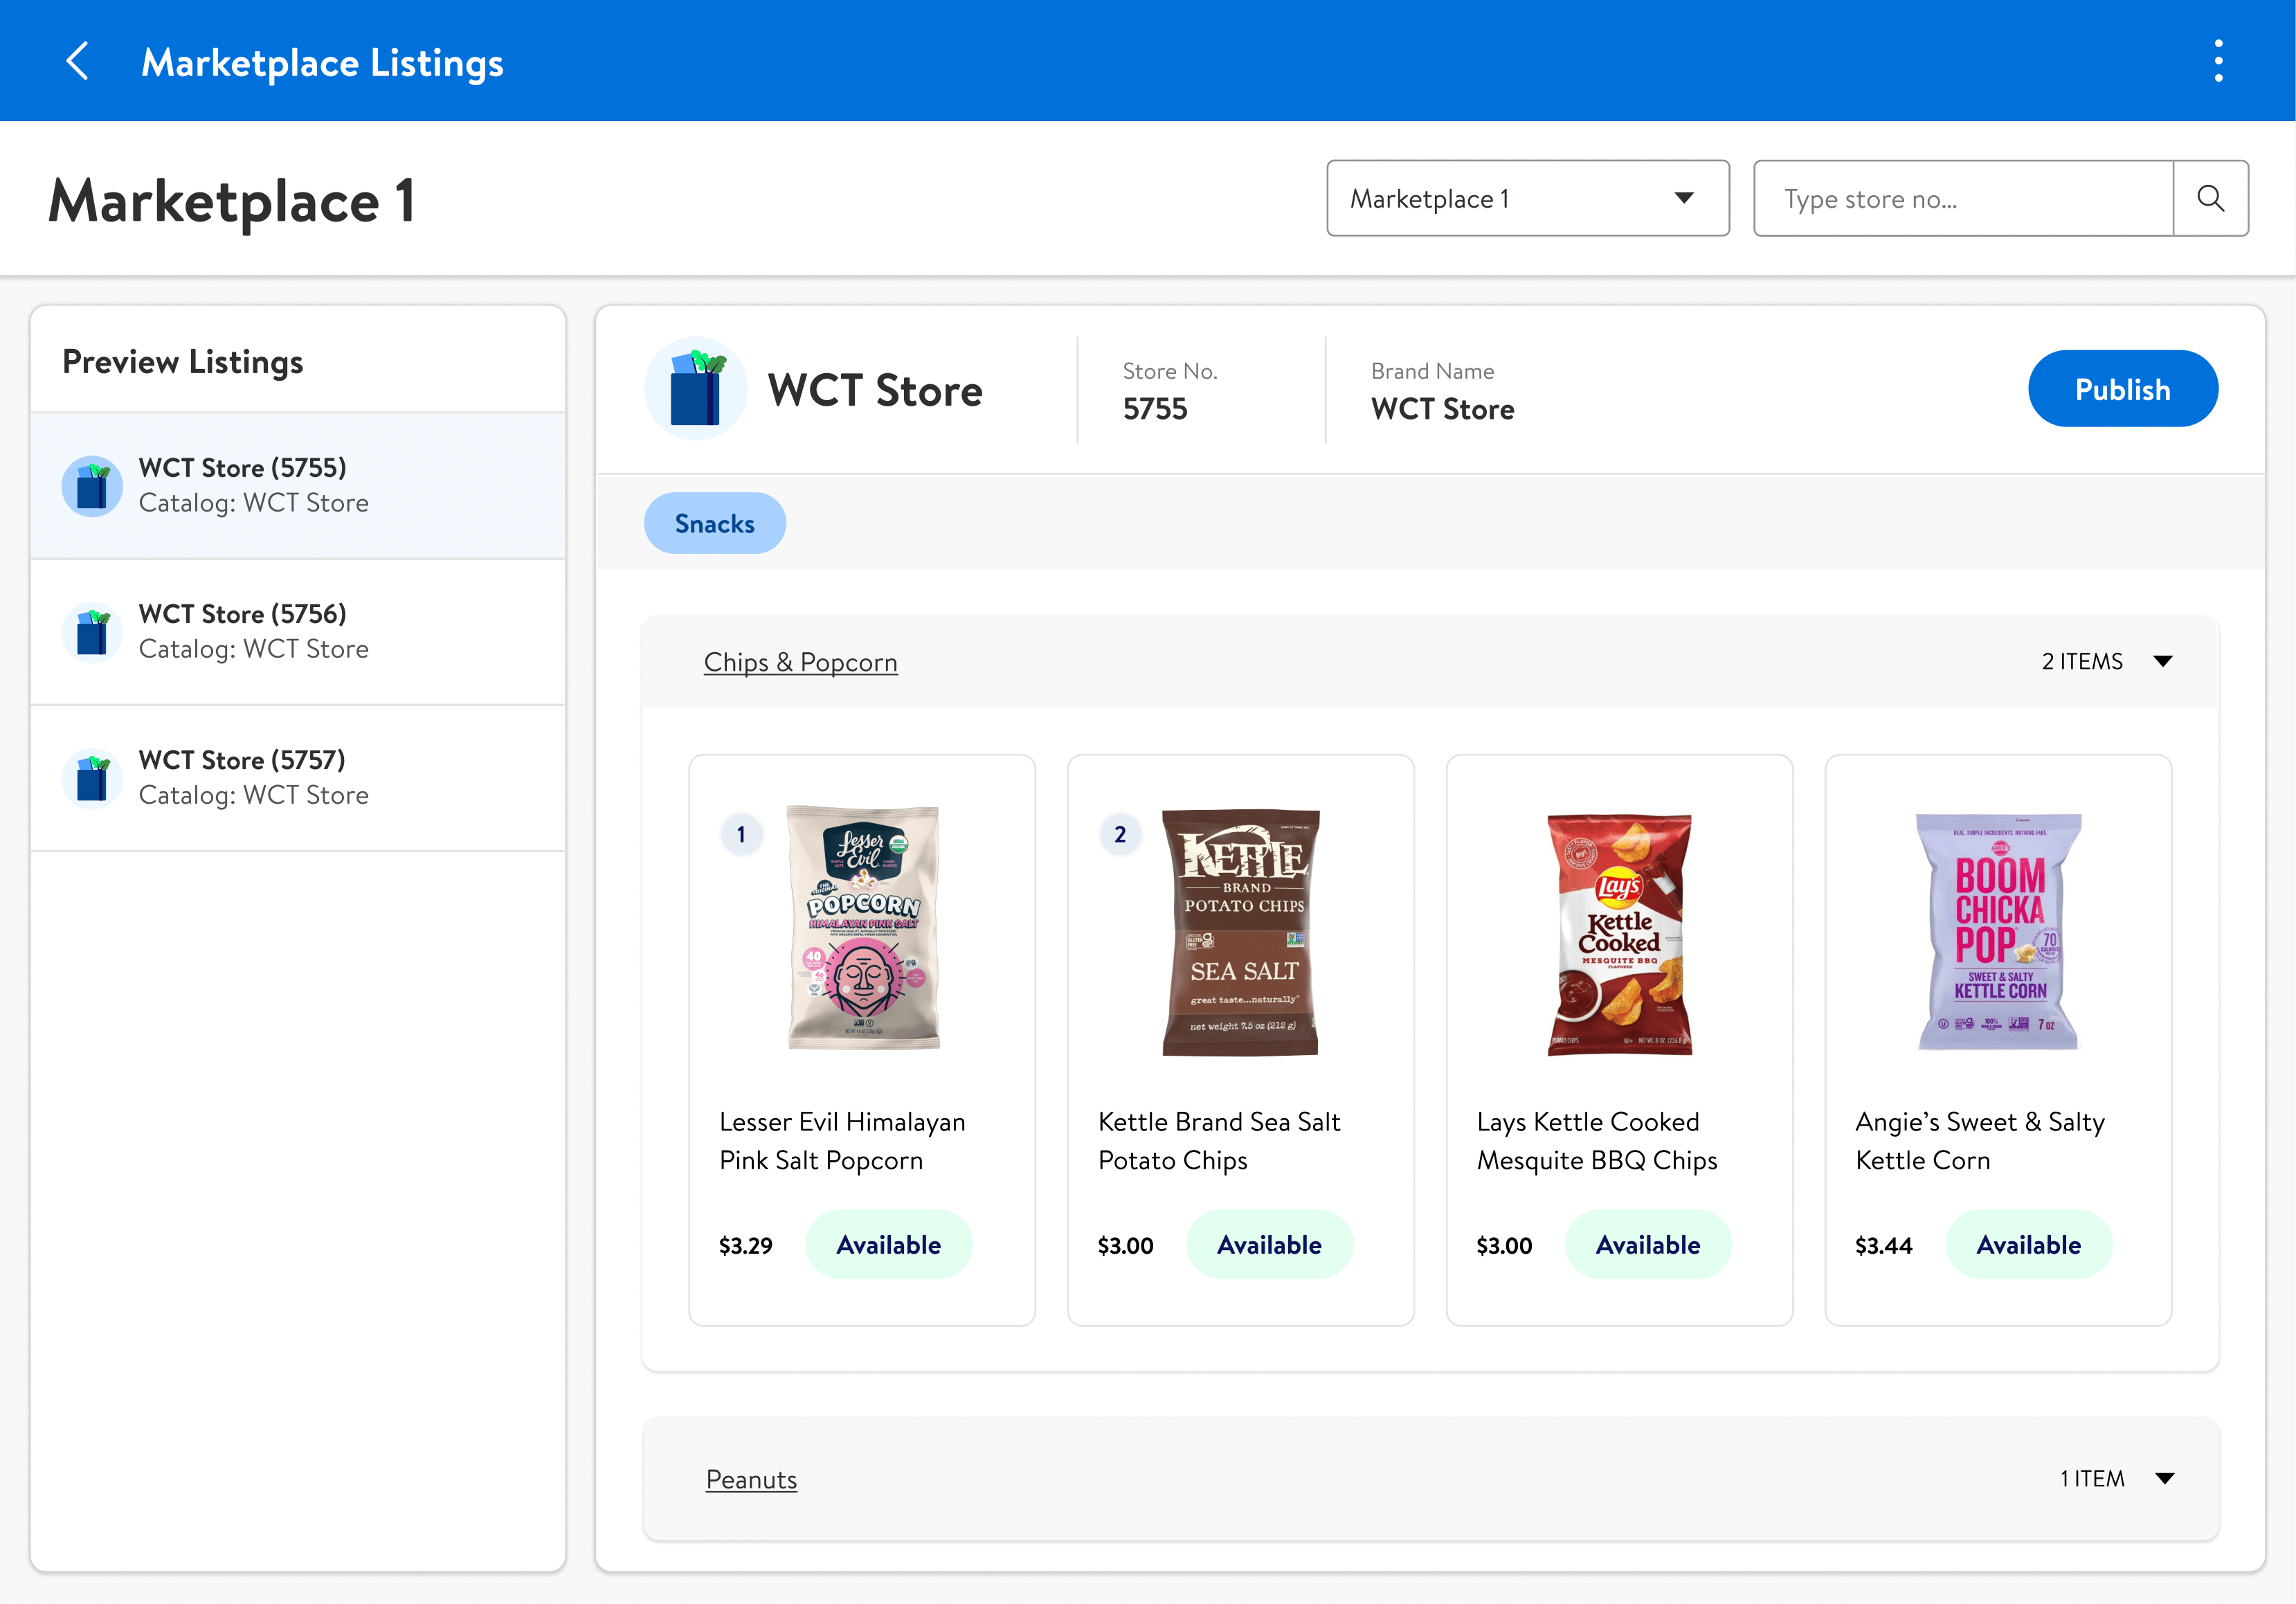This screenshot has height=1604, width=2296.
Task: Click the store number search field
Action: 1963,199
